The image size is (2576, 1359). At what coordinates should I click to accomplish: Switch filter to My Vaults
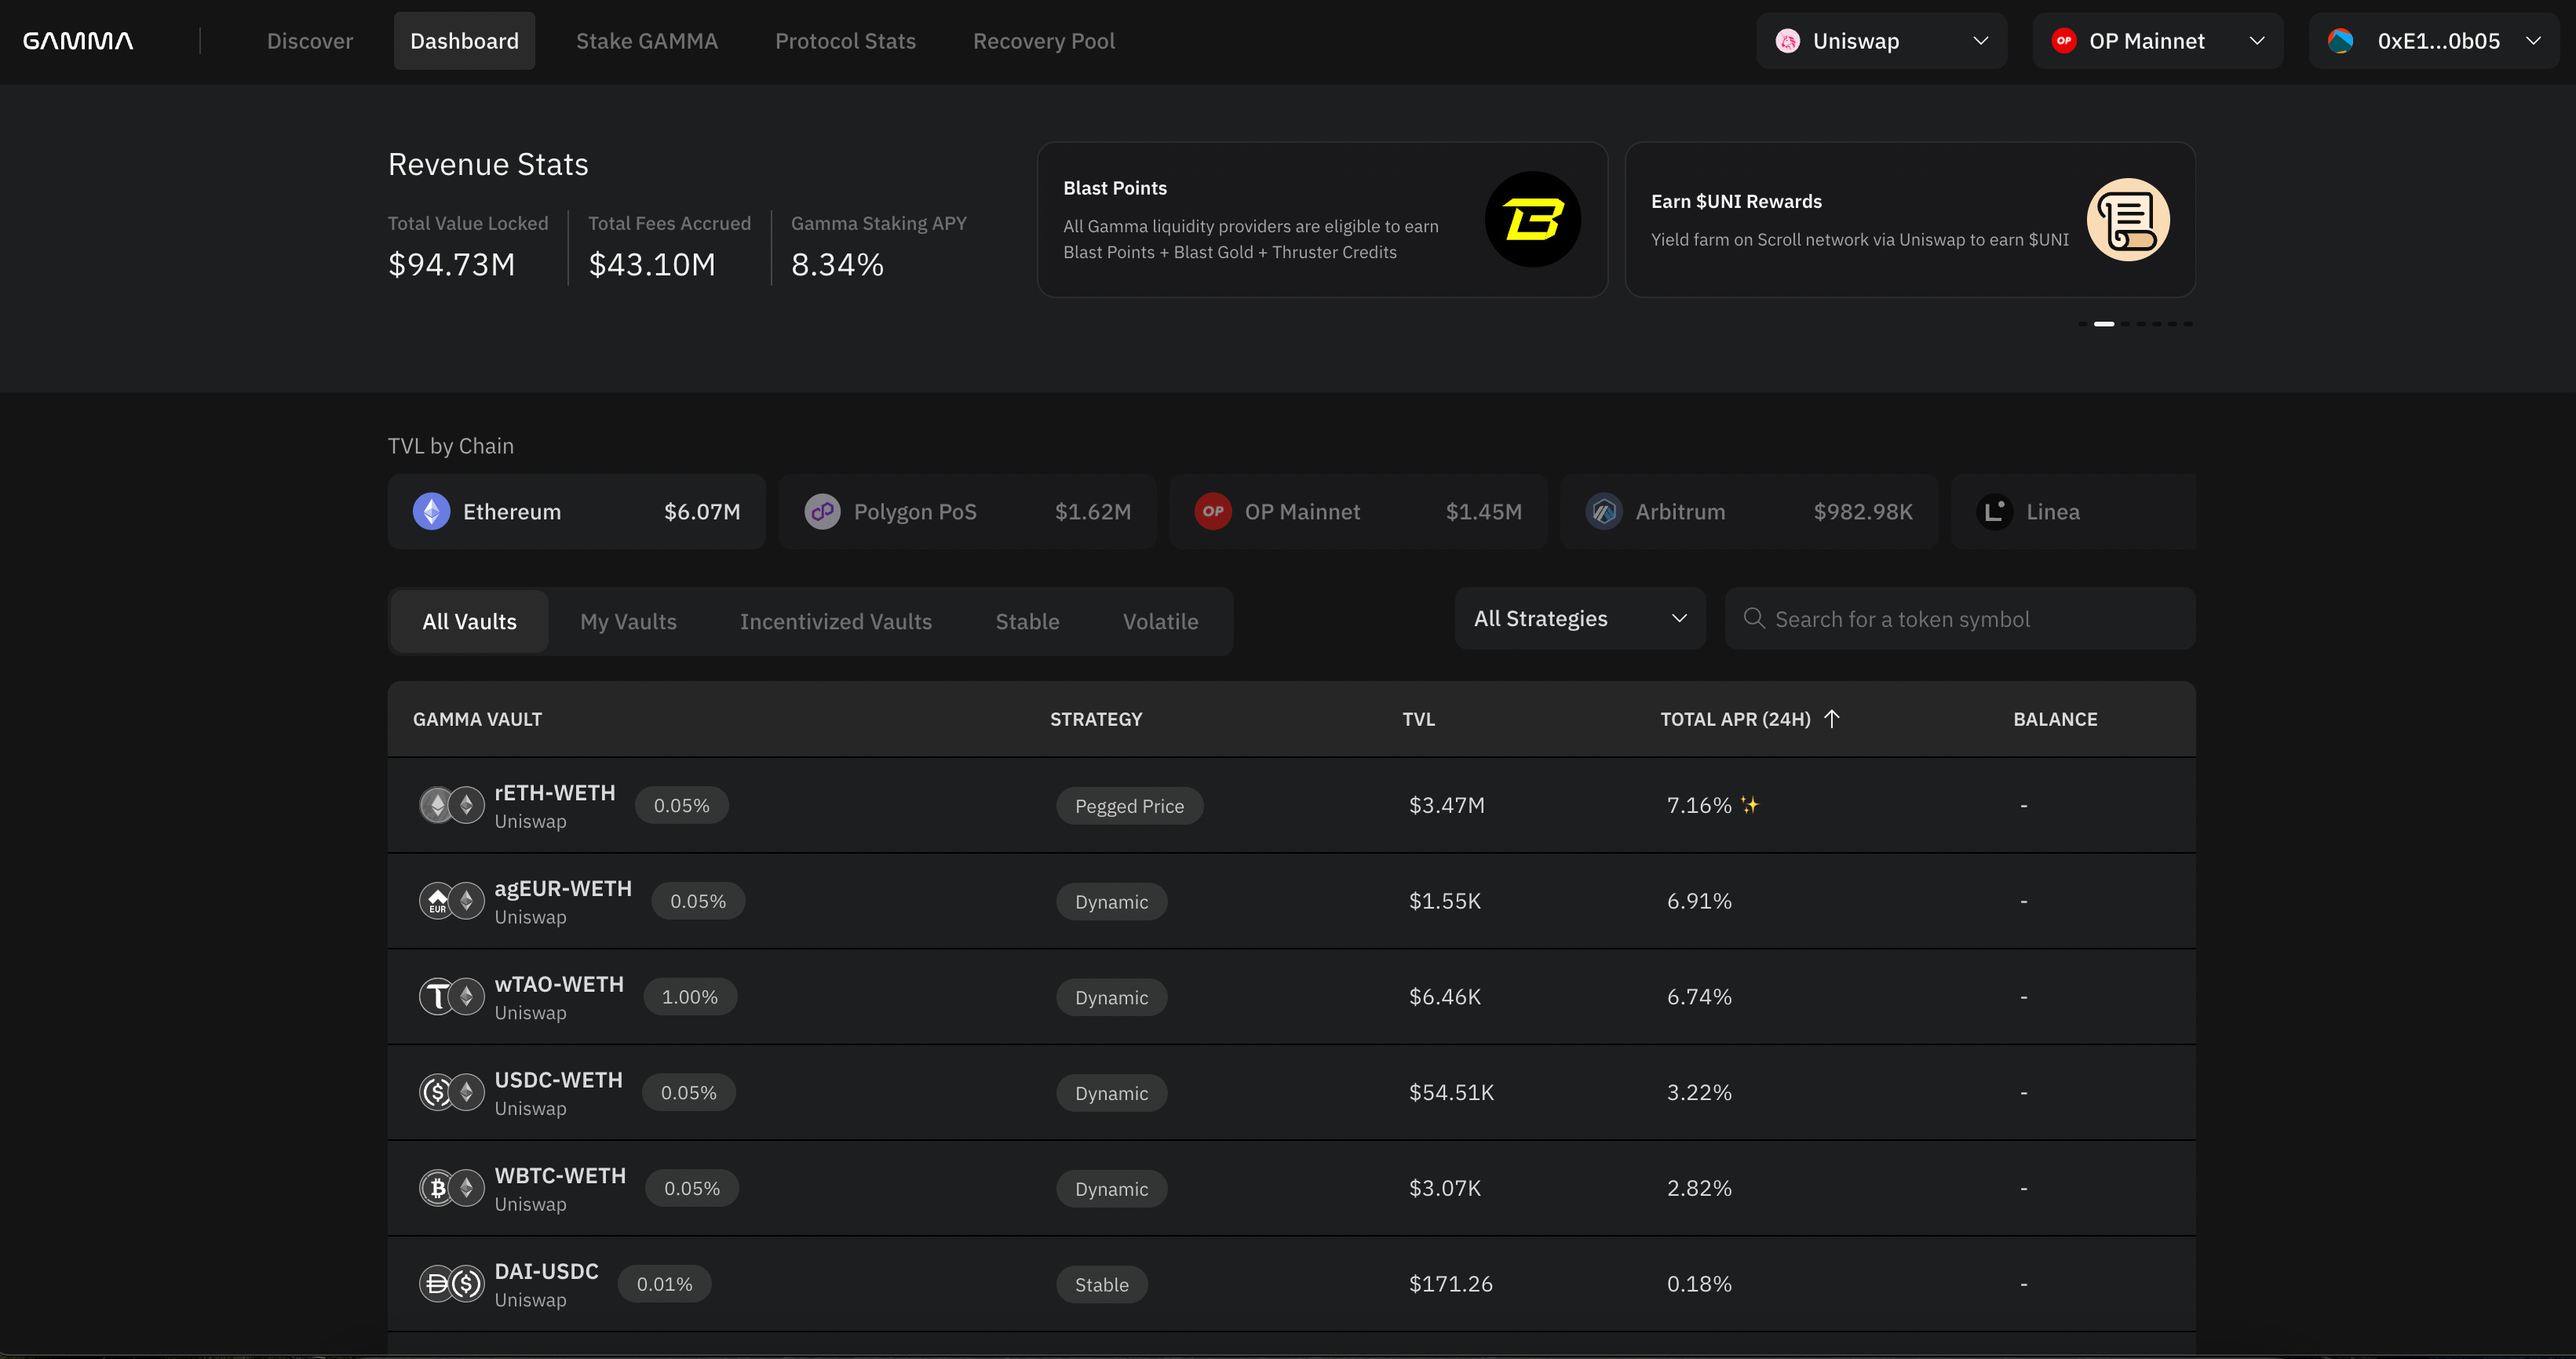pos(628,622)
